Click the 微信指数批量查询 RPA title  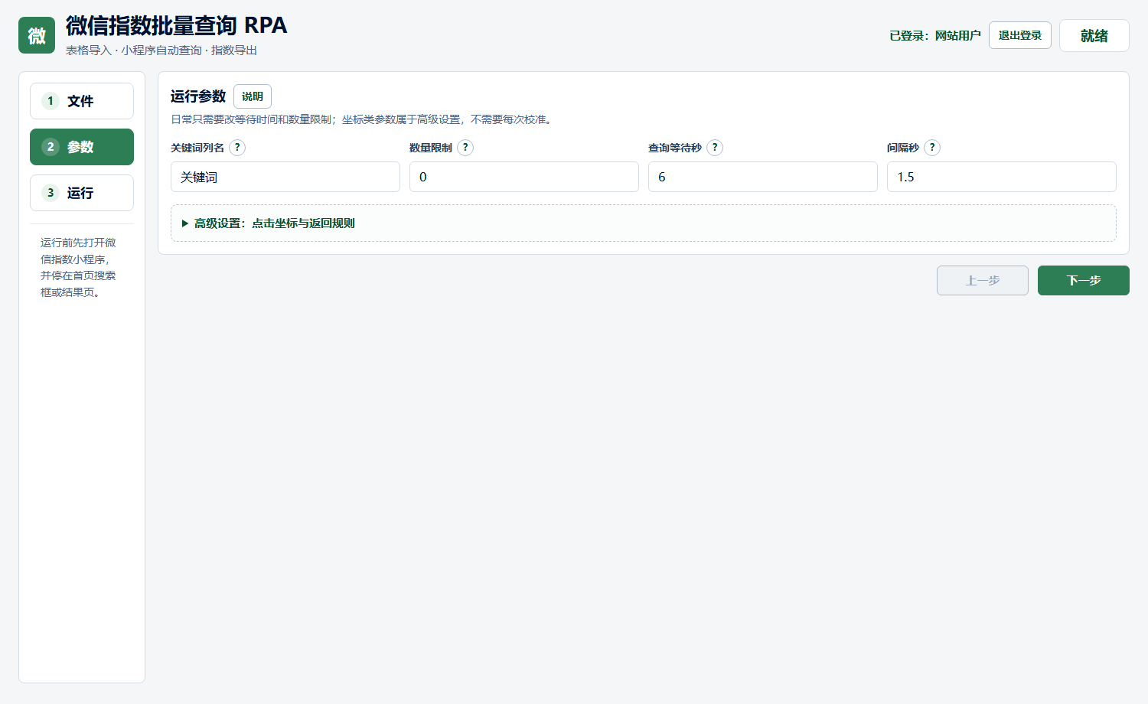176,25
